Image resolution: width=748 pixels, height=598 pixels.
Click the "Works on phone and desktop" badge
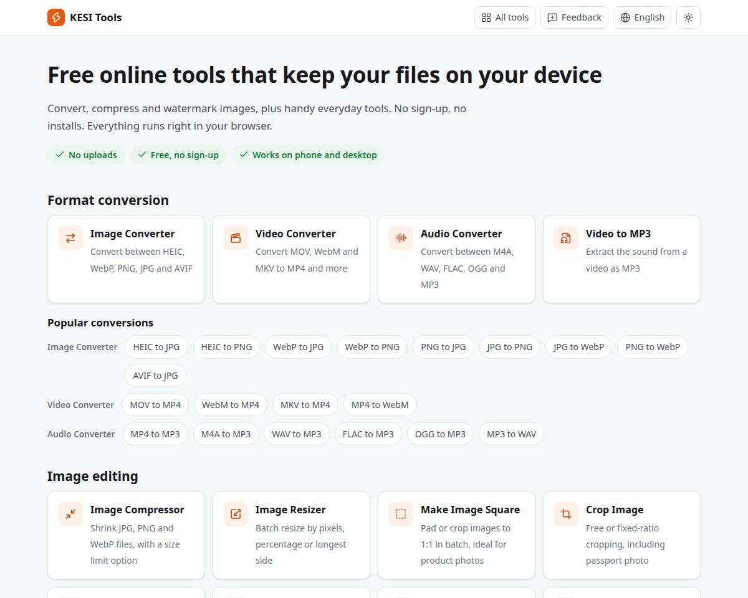pyautogui.click(x=308, y=155)
